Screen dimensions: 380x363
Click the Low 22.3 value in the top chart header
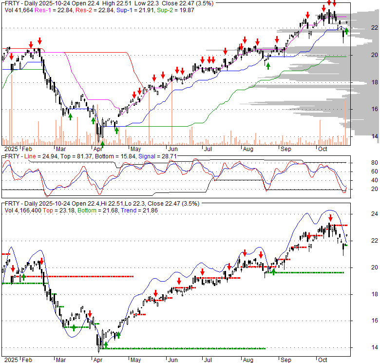tap(146, 3)
